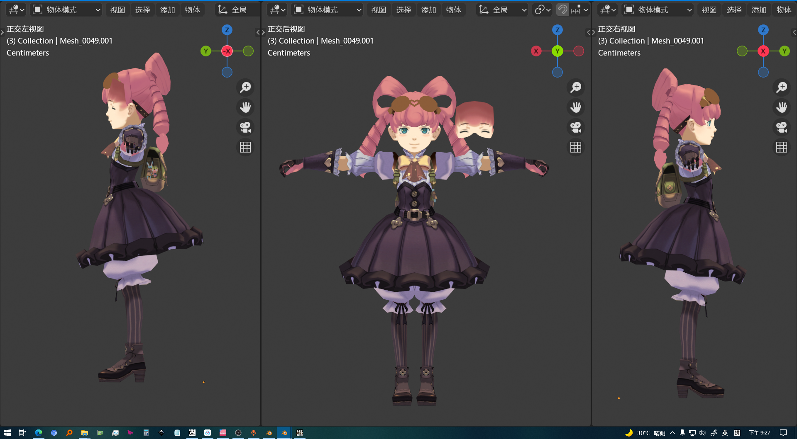Click pan hand icon in right viewport

(782, 107)
